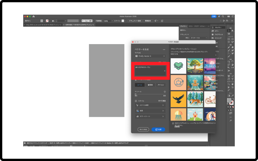Select the アイコン content type
The height and width of the screenshot is (161, 258).
[160, 85]
